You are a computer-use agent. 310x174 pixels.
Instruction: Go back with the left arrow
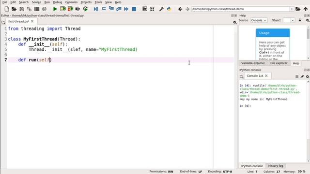(x=180, y=9)
